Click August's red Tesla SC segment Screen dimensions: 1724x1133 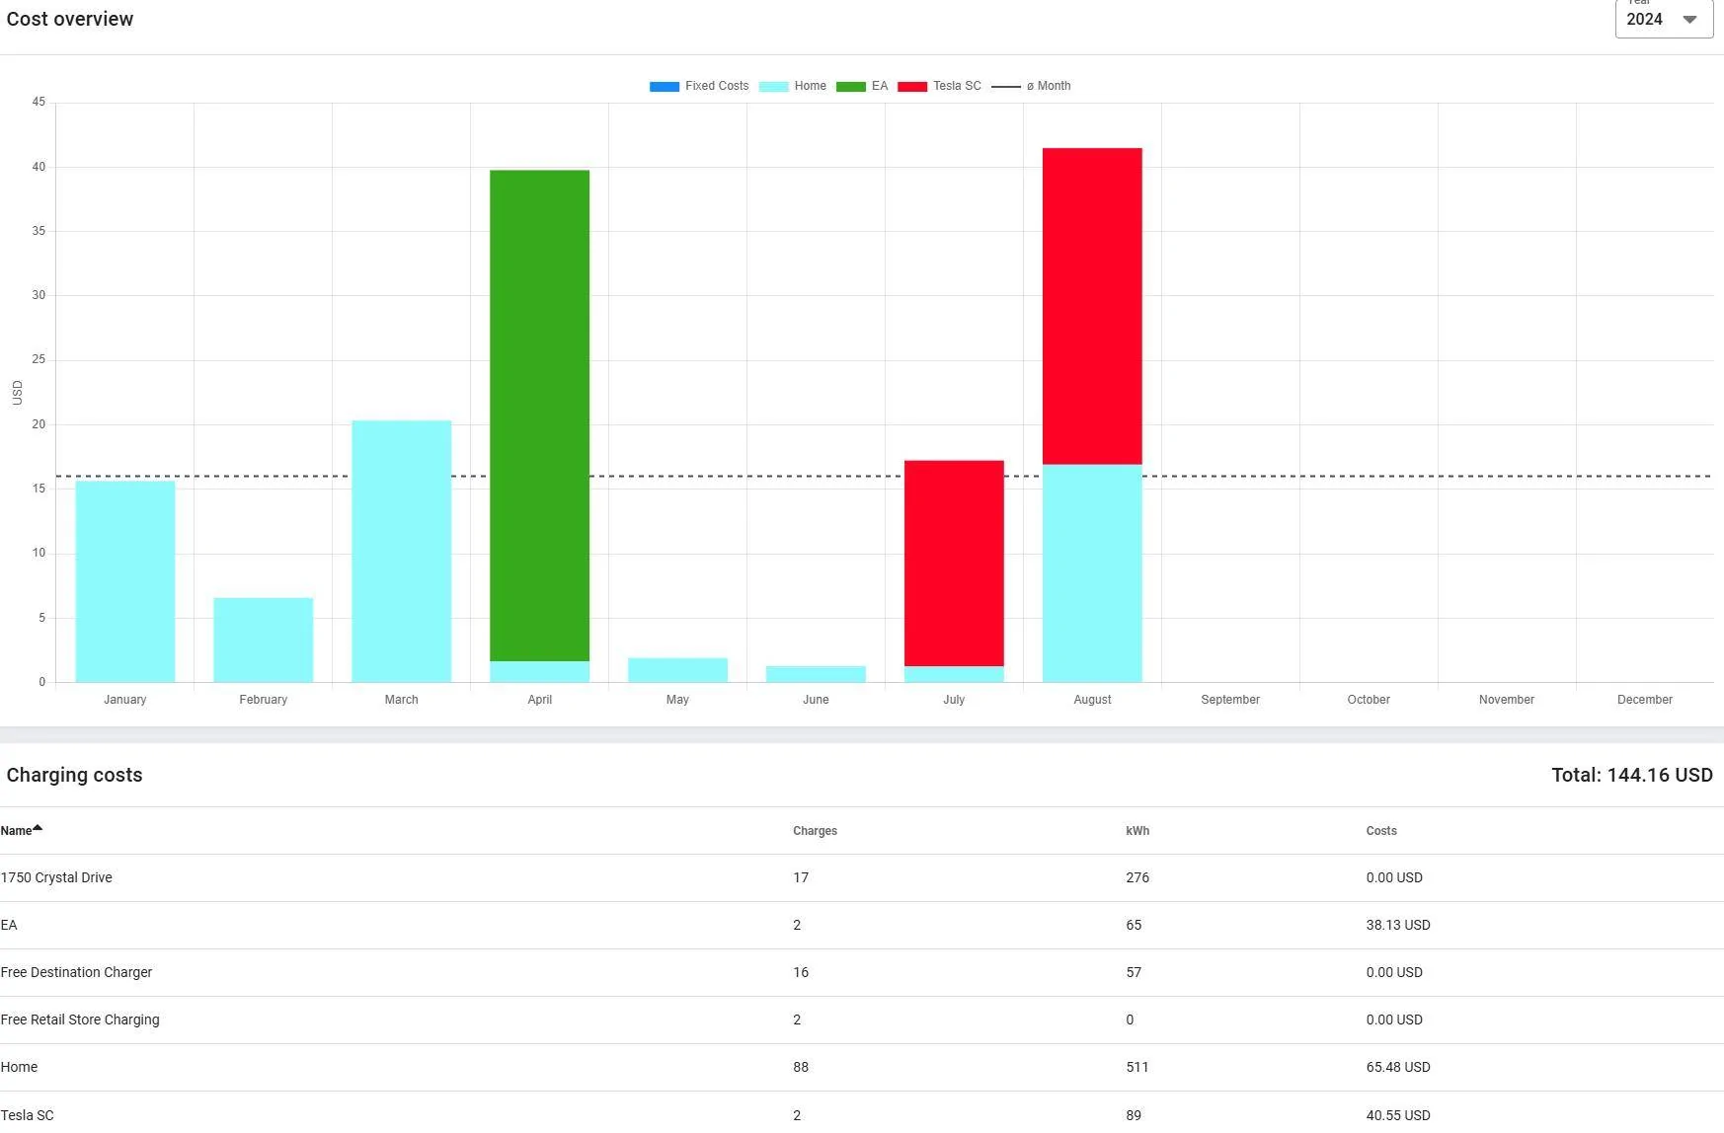[x=1093, y=306]
